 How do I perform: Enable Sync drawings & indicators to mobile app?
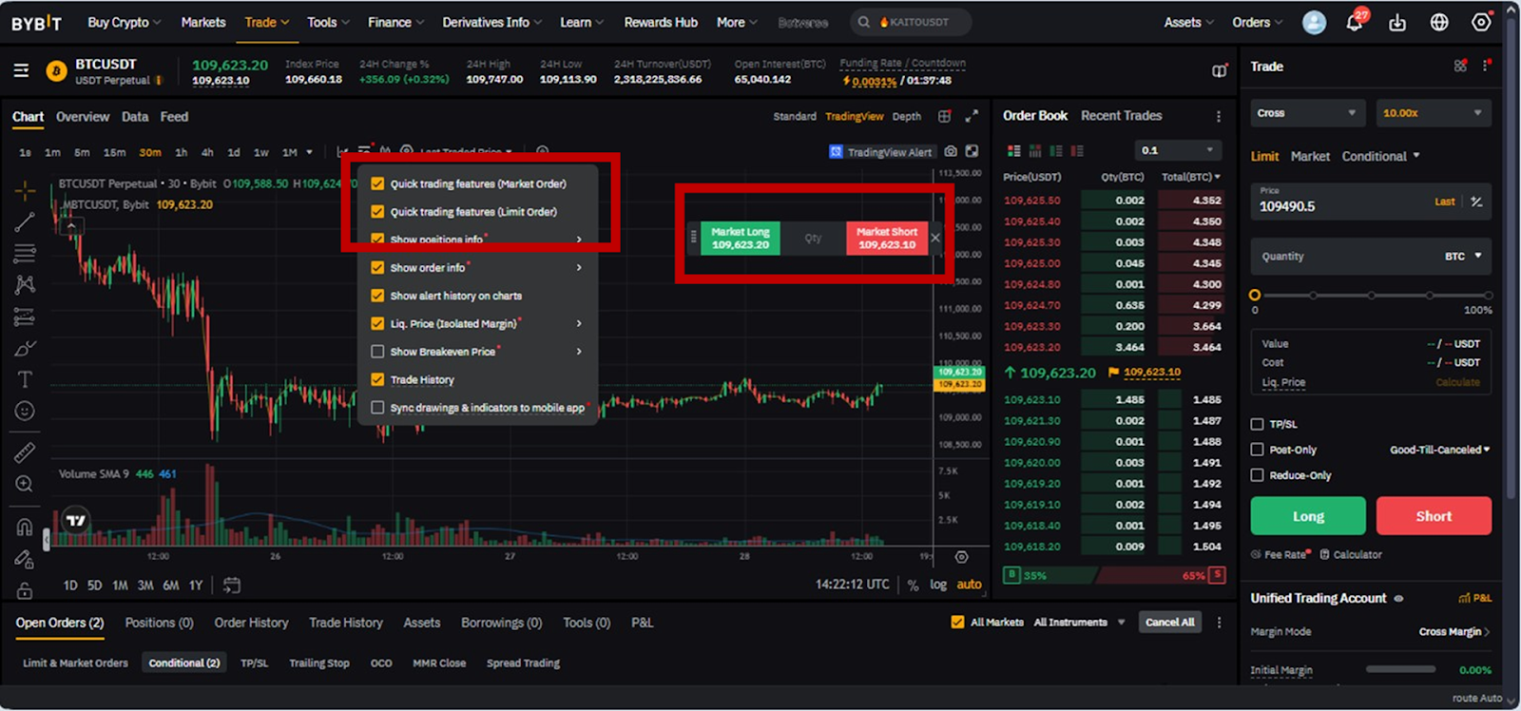click(377, 408)
